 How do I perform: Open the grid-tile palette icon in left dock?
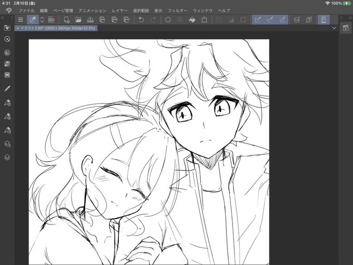7,64
